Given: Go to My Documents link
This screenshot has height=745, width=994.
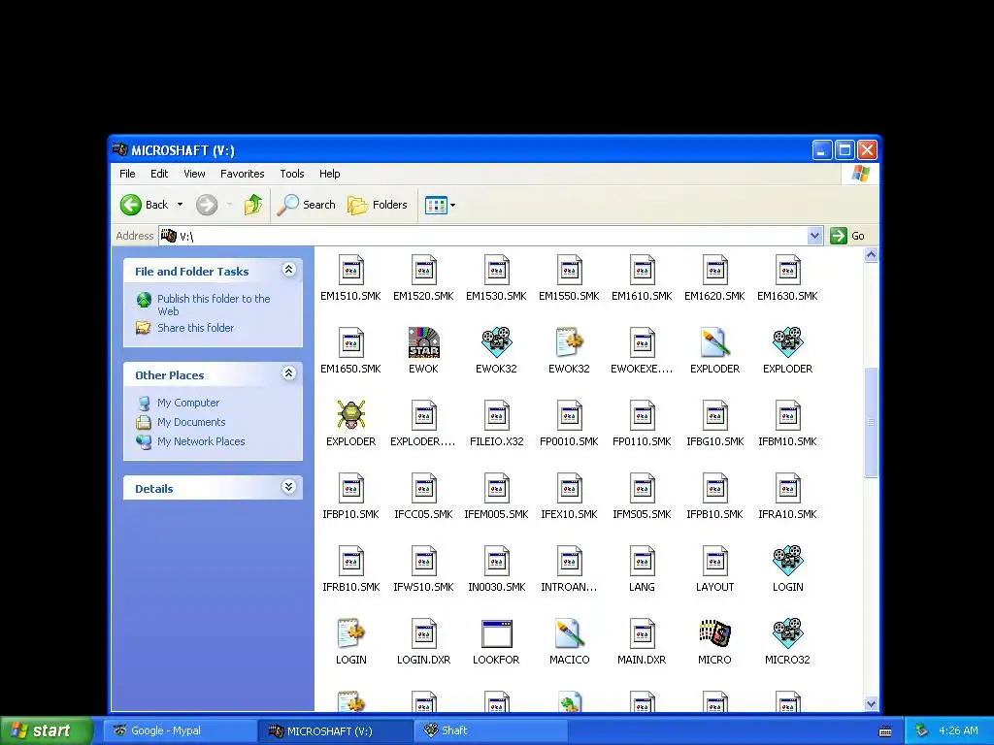Looking at the screenshot, I should pos(191,422).
